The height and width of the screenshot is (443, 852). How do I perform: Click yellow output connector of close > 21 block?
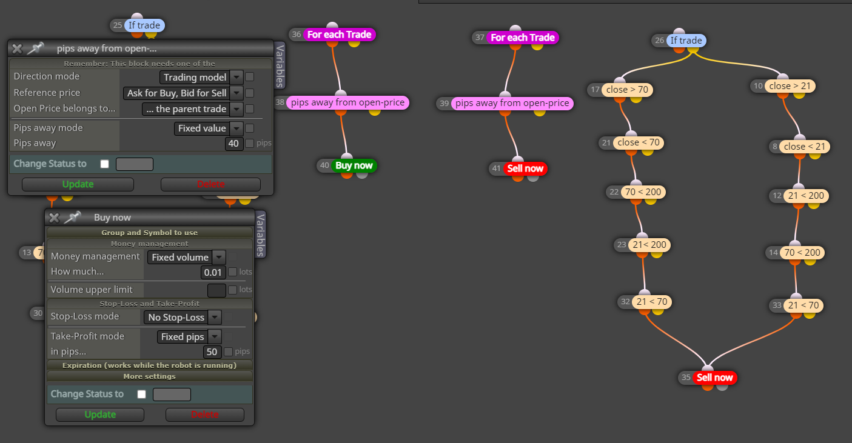click(x=799, y=95)
